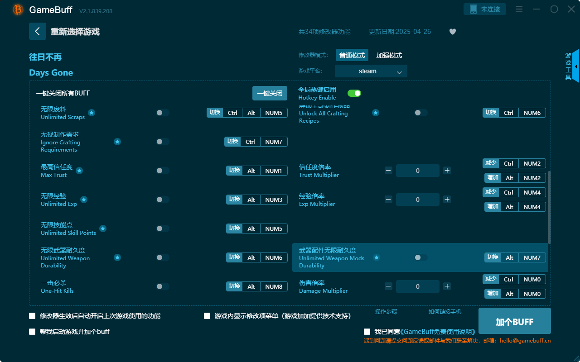Viewport: 580px width, 362px height.
Task: Activate the One-Hit Kills toggle
Action: point(162,286)
